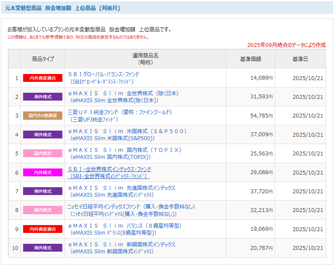334x266 pixels.
Task: Open the SBI・全世界株式インデックス・ファンド link
Action: 109,169
